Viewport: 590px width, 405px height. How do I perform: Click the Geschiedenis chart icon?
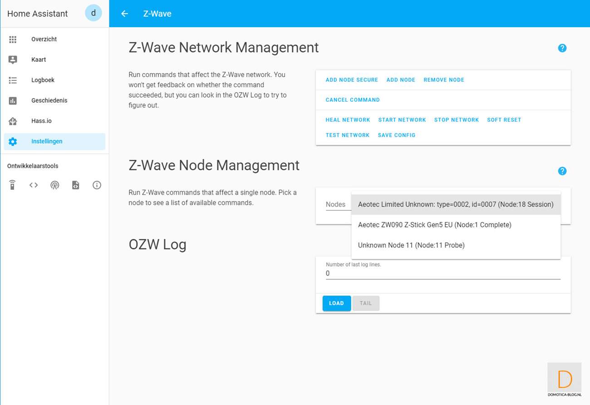(13, 101)
